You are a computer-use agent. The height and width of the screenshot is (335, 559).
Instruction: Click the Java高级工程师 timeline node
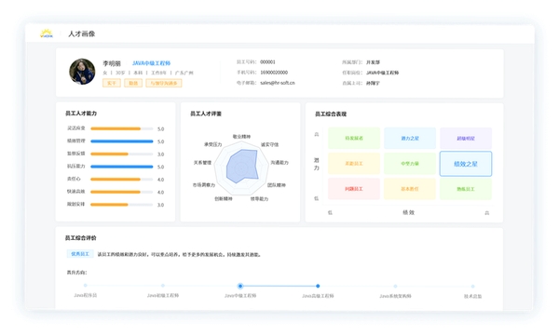(x=318, y=286)
